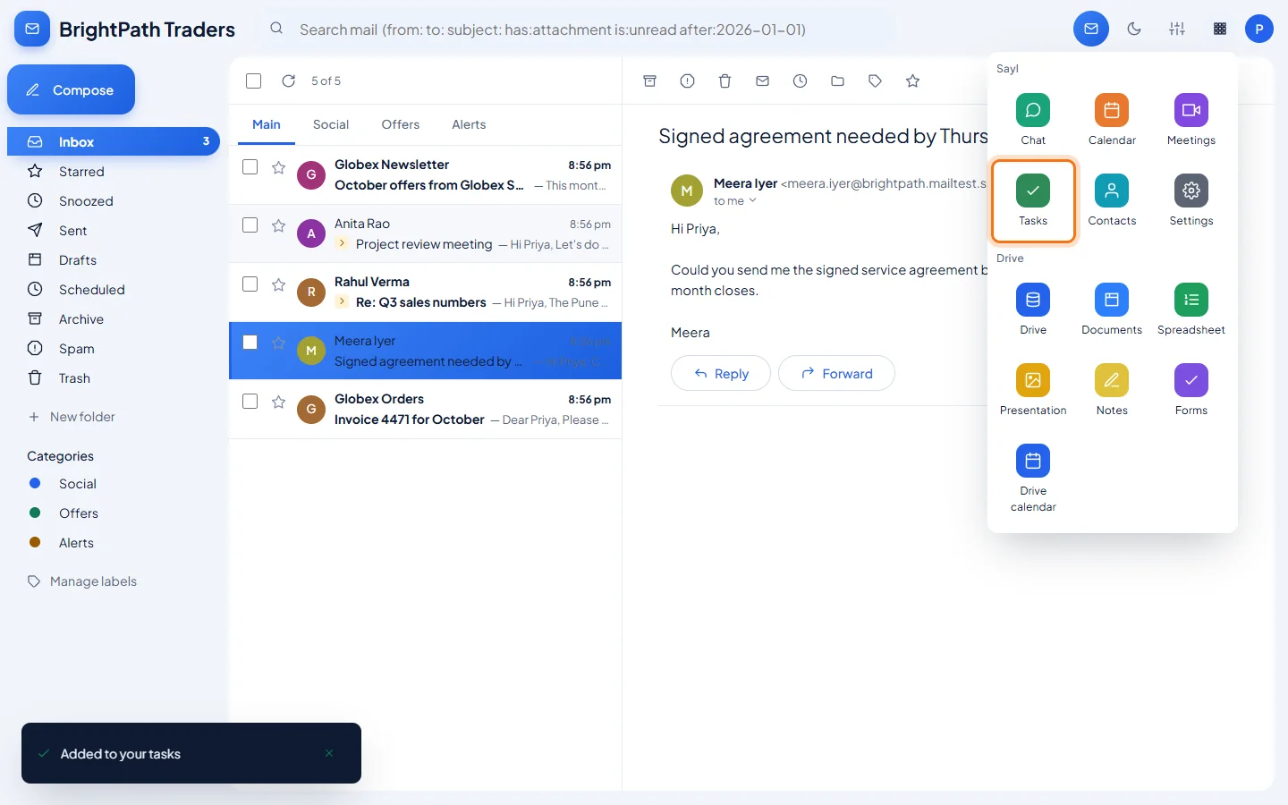
Task: Dismiss the 'Added to your tasks' notification
Action: 329,753
